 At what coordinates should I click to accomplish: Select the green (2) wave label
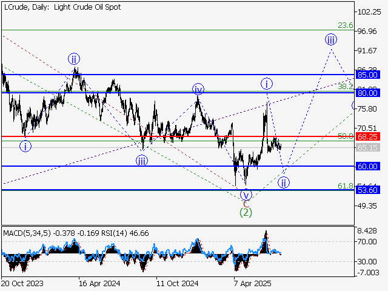click(x=246, y=212)
